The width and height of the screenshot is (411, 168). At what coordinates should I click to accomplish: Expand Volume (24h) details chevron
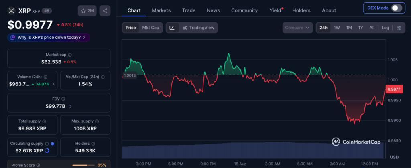tap(54, 84)
